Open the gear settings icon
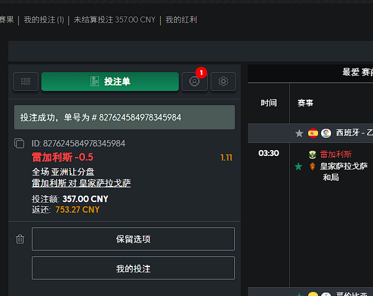Image resolution: width=373 pixels, height=296 pixels. click(223, 82)
